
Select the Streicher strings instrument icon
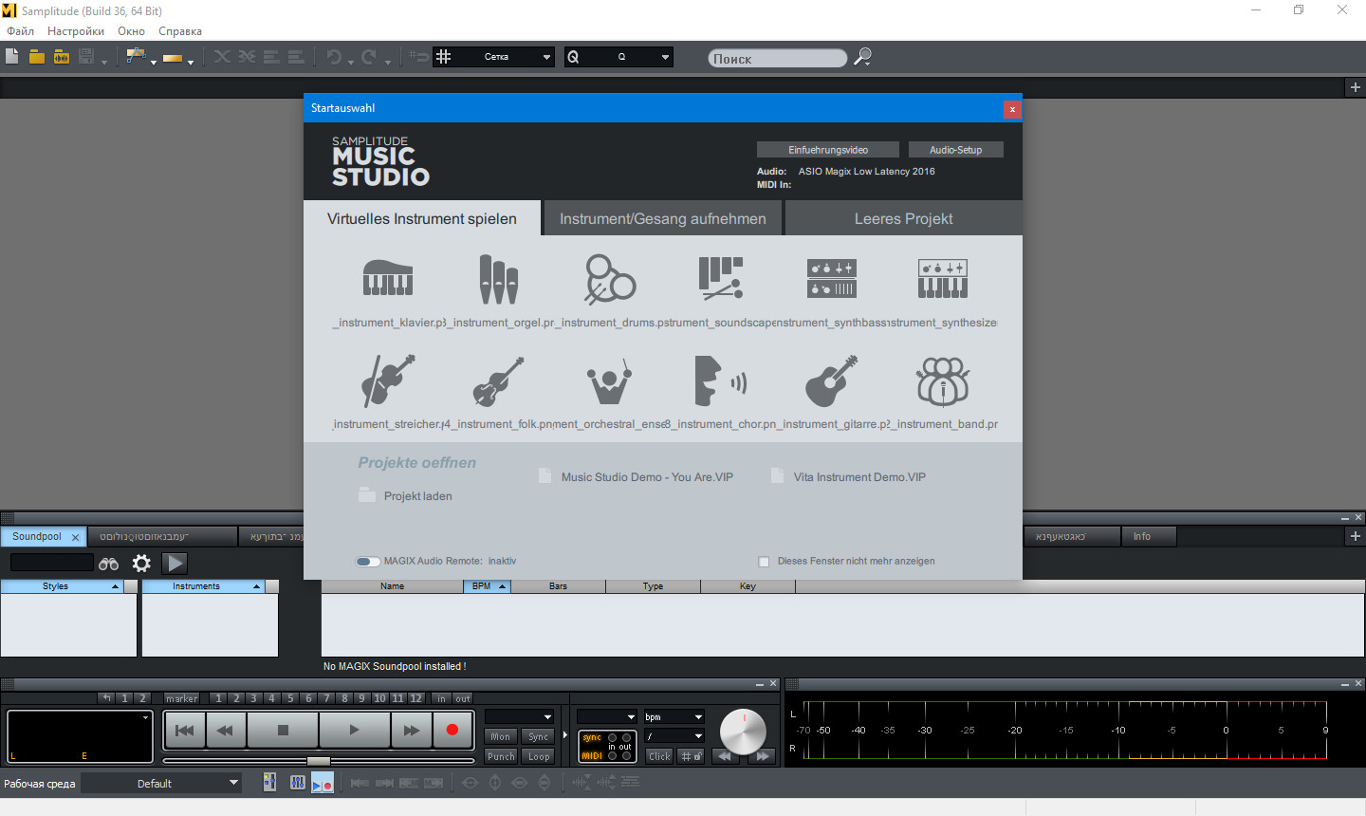tap(388, 380)
